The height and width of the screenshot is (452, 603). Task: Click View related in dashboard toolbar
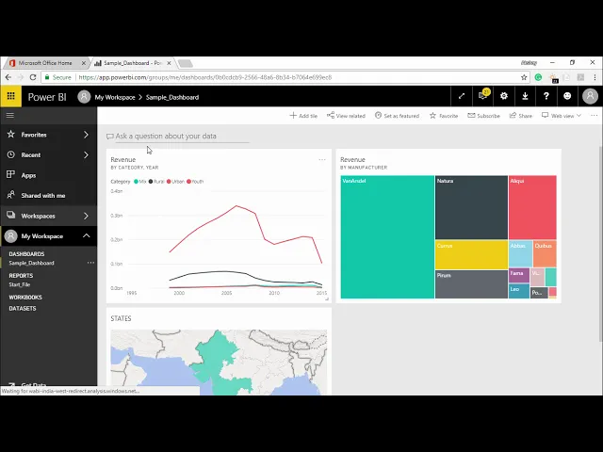pyautogui.click(x=346, y=116)
